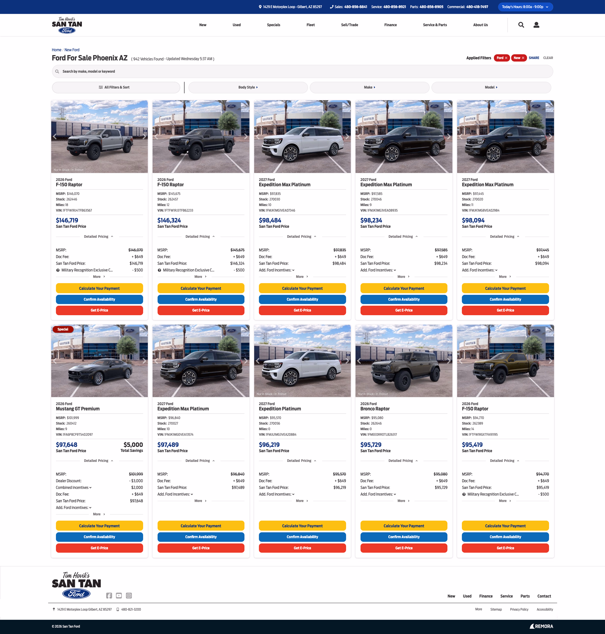This screenshot has width=605, height=634.
Task: Open the Make filter dropdown
Action: pos(370,87)
